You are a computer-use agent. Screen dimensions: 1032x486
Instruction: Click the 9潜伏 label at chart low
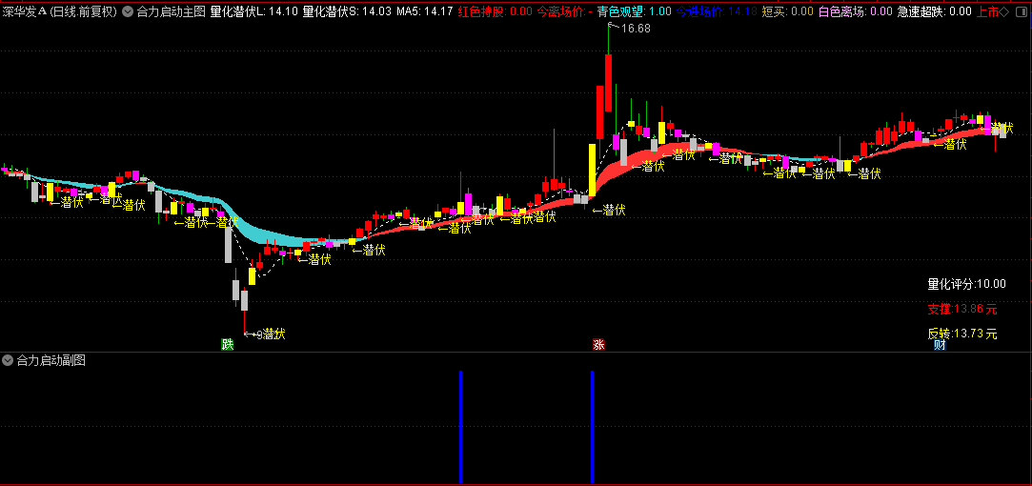click(271, 334)
